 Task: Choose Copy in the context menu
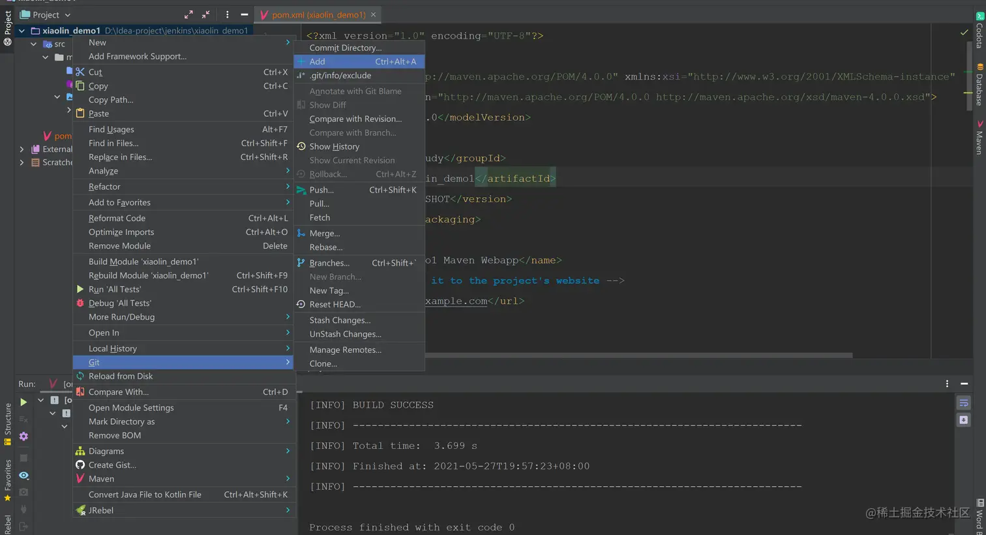pos(183,86)
